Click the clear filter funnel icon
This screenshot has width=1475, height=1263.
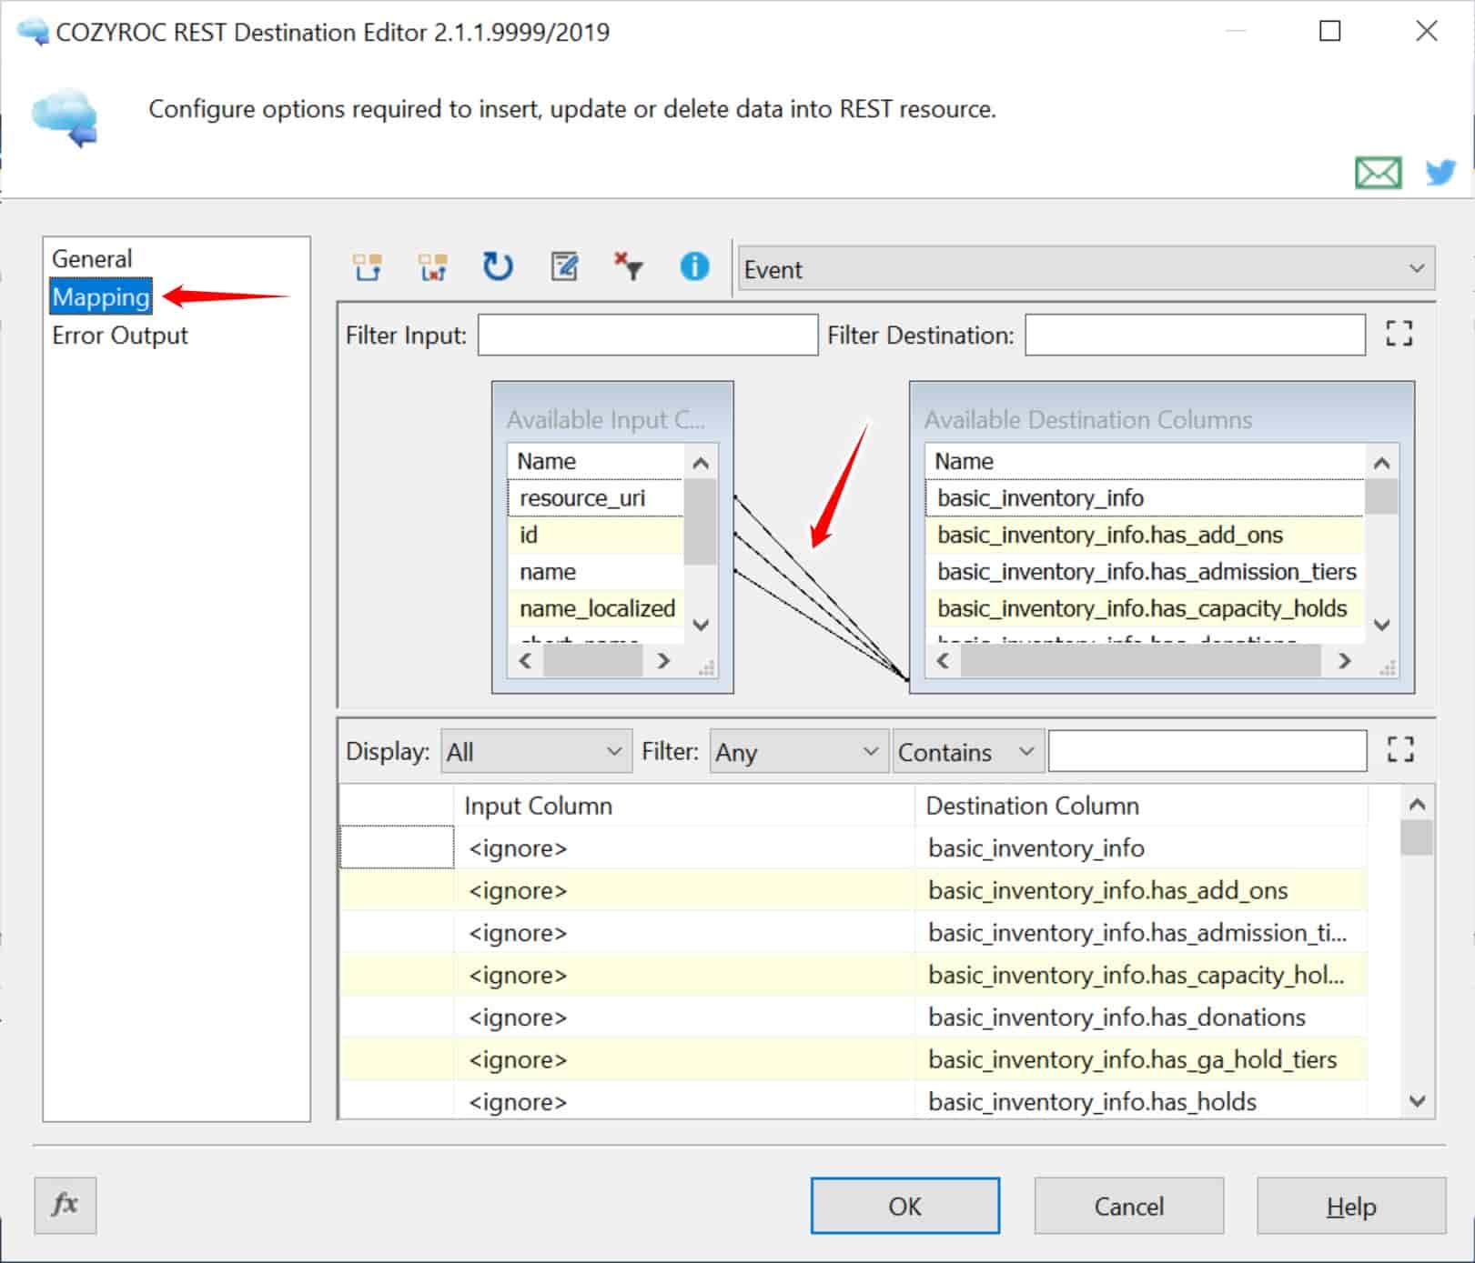629,266
